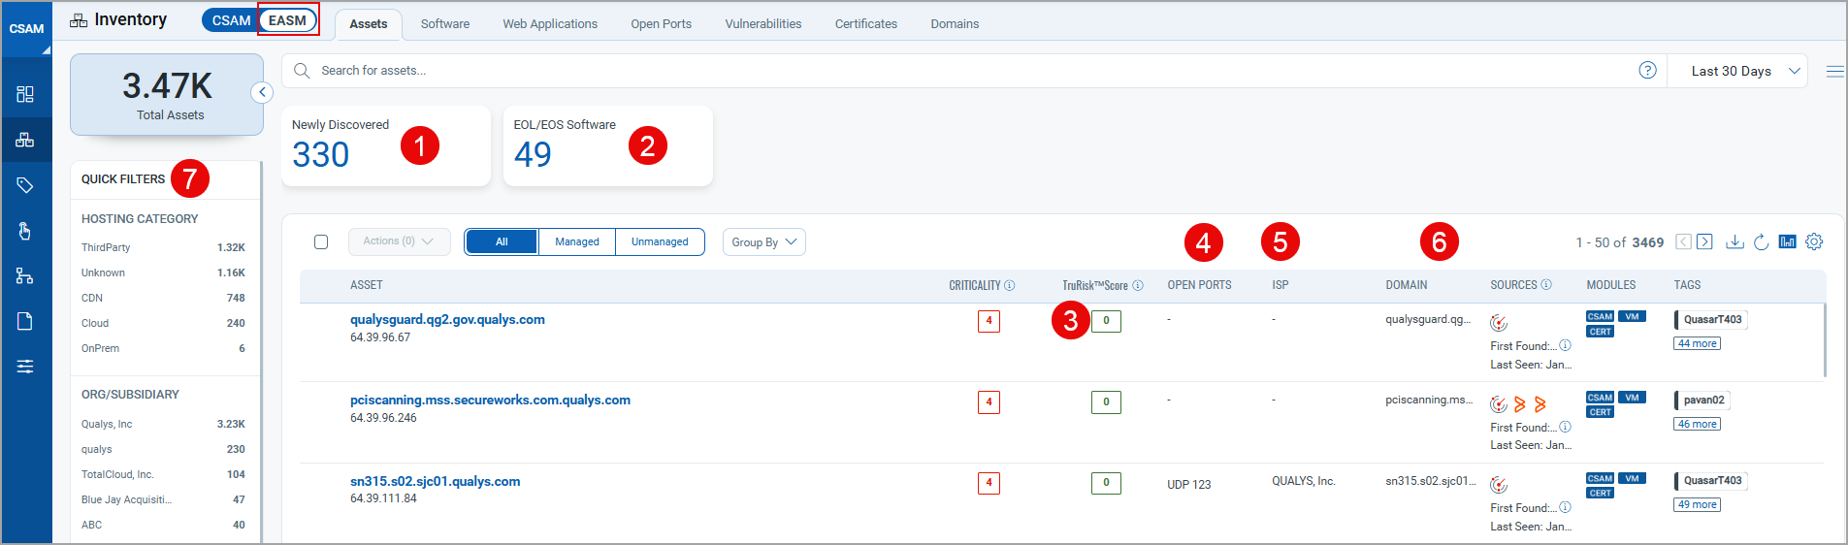Switch to the Assets tab
1848x545 pixels.
pyautogui.click(x=369, y=24)
